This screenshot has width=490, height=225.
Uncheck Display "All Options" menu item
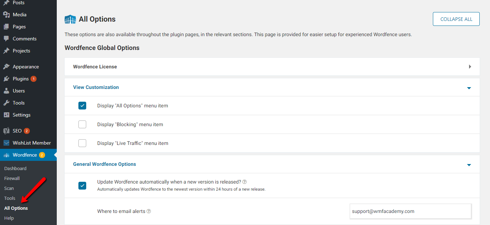tap(82, 106)
